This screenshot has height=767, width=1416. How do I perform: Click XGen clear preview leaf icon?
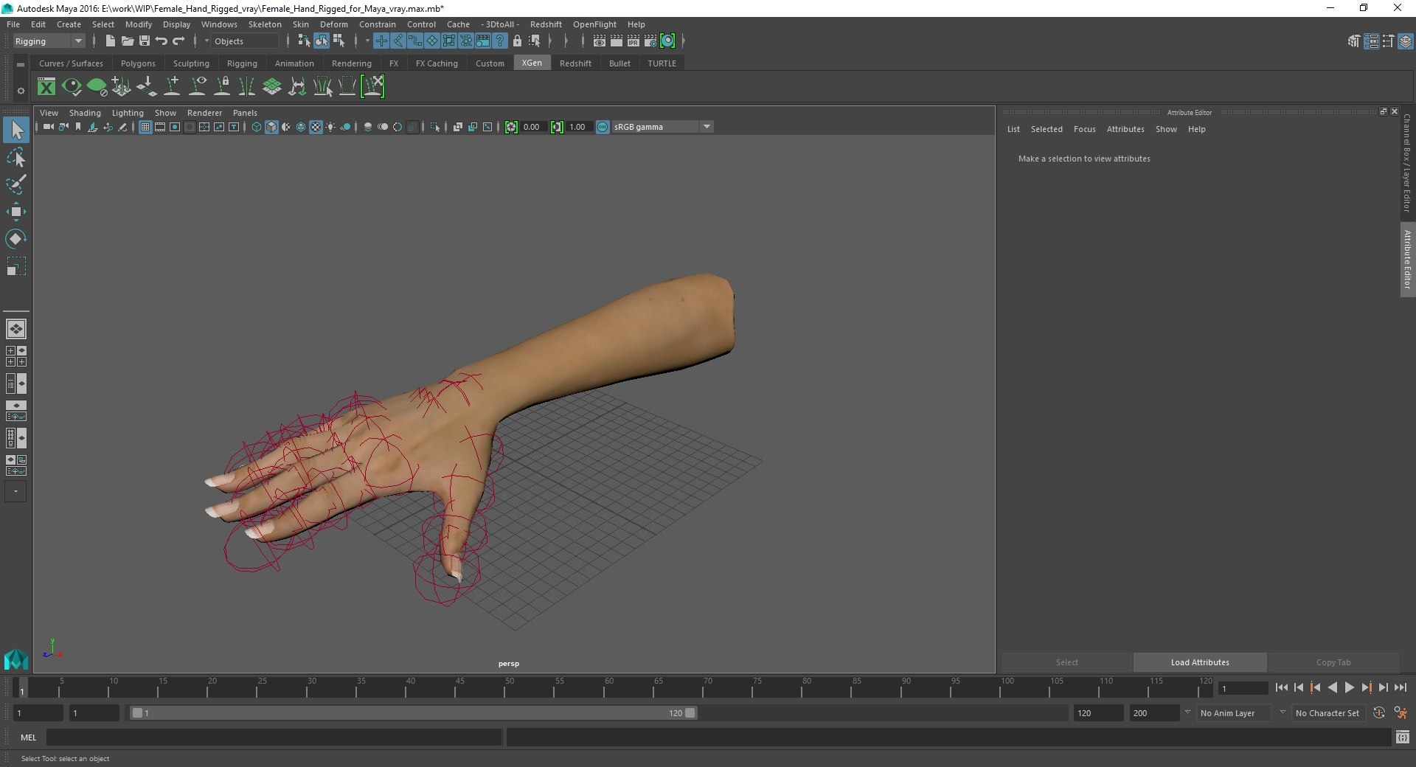coord(97,87)
